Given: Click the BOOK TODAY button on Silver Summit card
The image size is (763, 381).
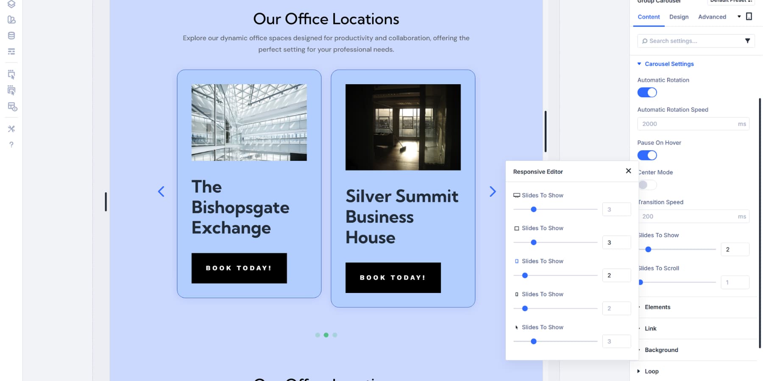Looking at the screenshot, I should point(393,278).
